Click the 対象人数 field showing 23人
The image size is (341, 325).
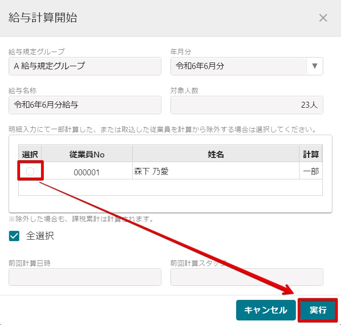click(247, 105)
